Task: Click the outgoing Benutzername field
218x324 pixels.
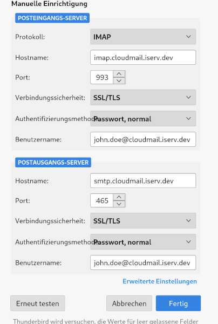Action: click(143, 262)
